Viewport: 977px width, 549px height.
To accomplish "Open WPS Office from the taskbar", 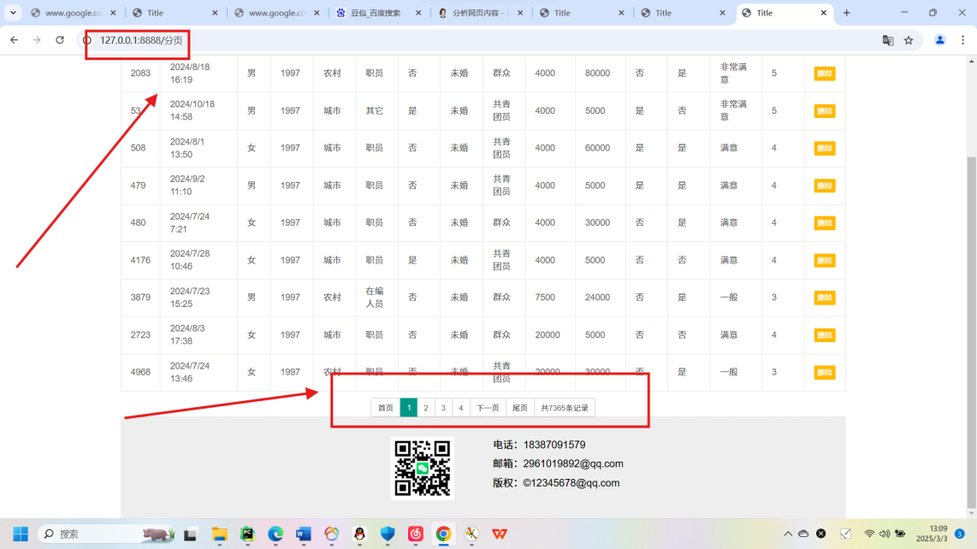I will [500, 534].
